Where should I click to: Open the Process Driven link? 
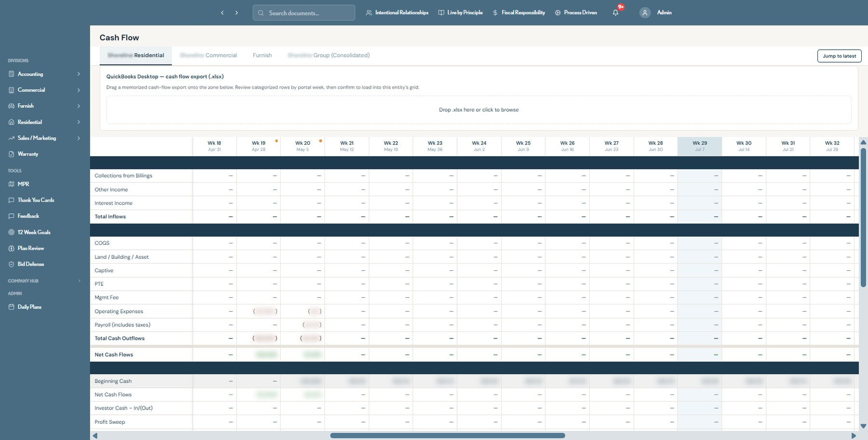click(576, 13)
